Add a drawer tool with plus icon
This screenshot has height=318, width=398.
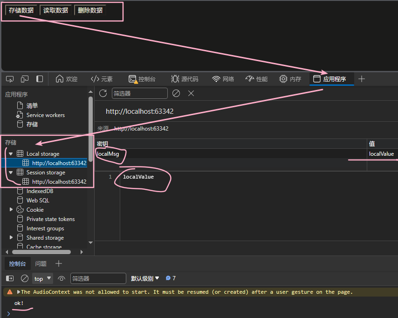pos(58,263)
